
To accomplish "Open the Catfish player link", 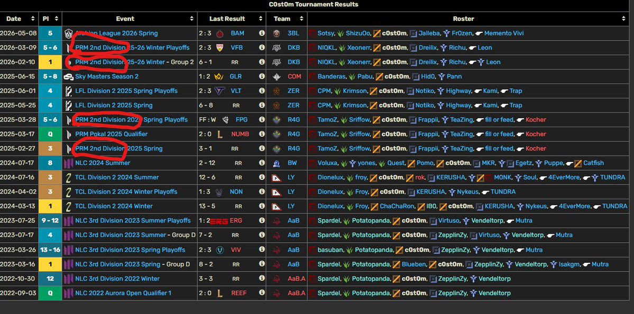I will tap(594, 163).
